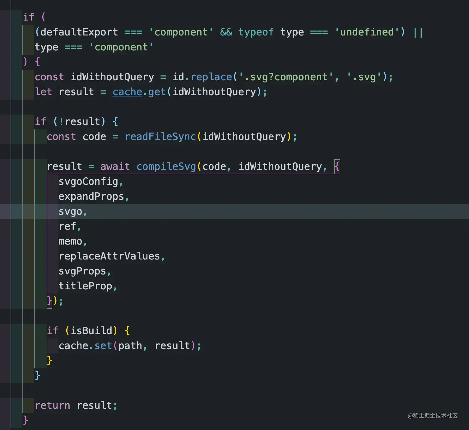Click 'expandProps,' property line
This screenshot has width=469, height=430.
[x=94, y=196]
